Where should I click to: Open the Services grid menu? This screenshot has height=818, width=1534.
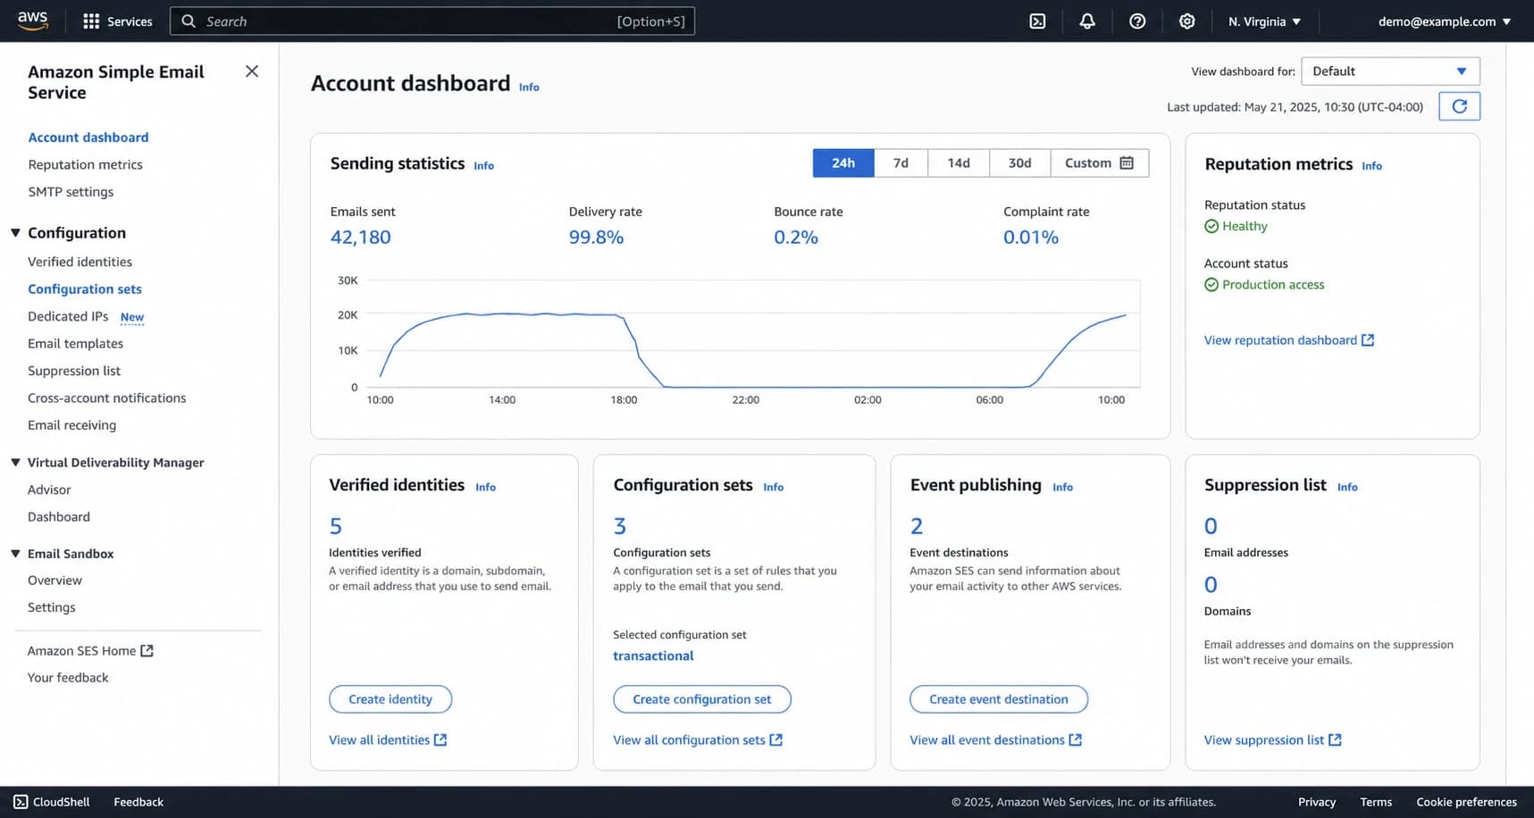(117, 21)
